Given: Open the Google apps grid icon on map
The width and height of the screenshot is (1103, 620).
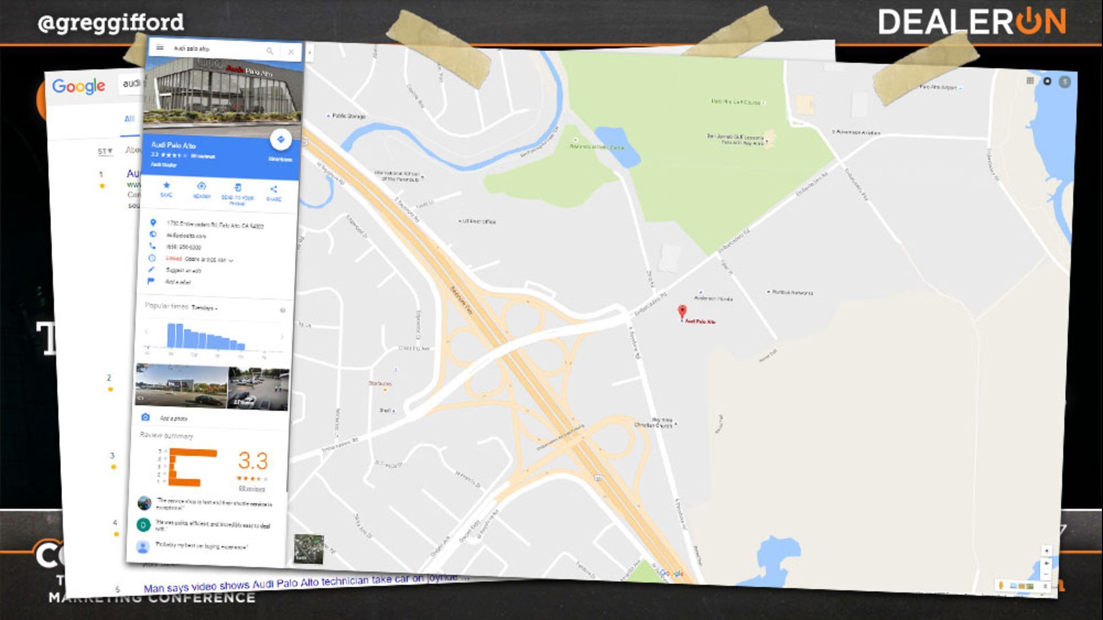Looking at the screenshot, I should 1030,80.
